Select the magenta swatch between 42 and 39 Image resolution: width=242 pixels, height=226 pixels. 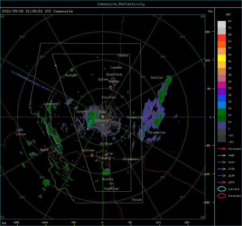[222, 85]
